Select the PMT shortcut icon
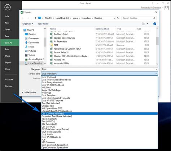The image size is (171, 151). pos(52,45)
